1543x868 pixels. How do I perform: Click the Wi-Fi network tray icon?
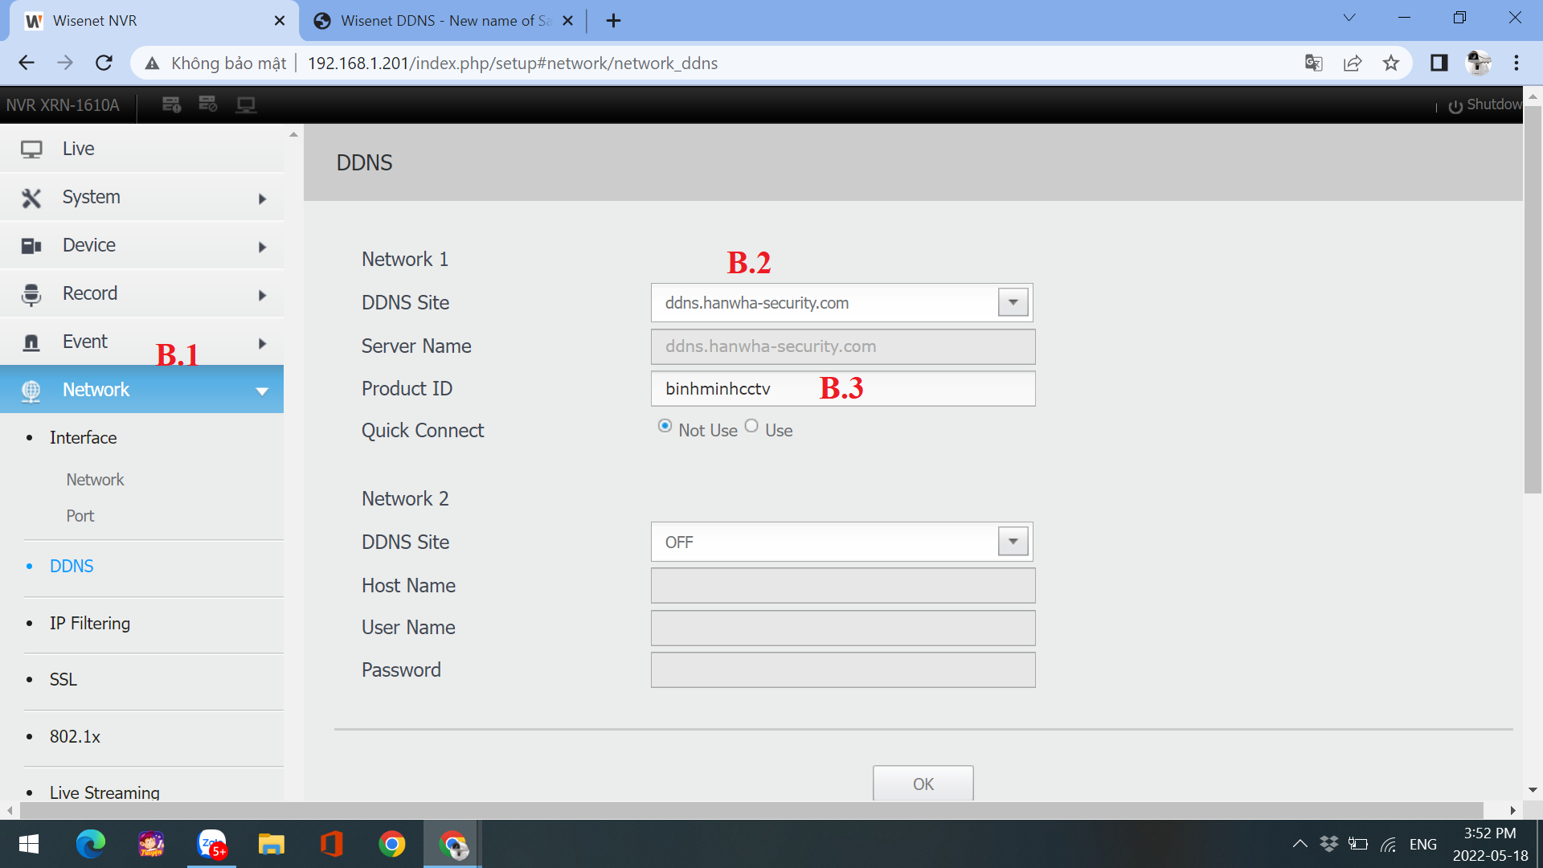click(x=1389, y=845)
